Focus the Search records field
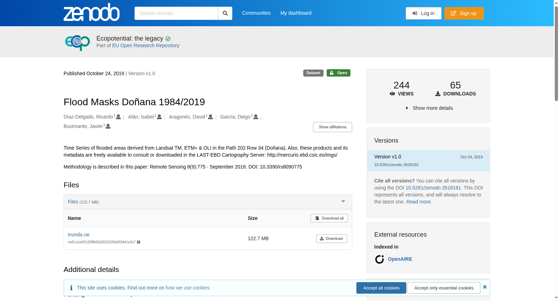 click(x=176, y=13)
